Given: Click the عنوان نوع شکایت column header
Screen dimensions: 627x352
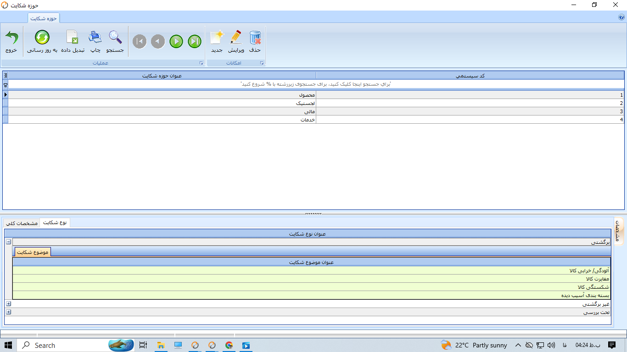Looking at the screenshot, I should [x=308, y=234].
